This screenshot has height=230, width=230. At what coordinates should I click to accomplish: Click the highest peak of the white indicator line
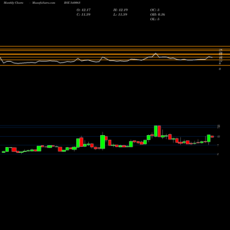(x=156, y=53)
